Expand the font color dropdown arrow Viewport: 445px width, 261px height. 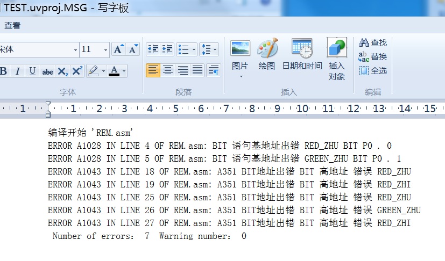coord(124,71)
